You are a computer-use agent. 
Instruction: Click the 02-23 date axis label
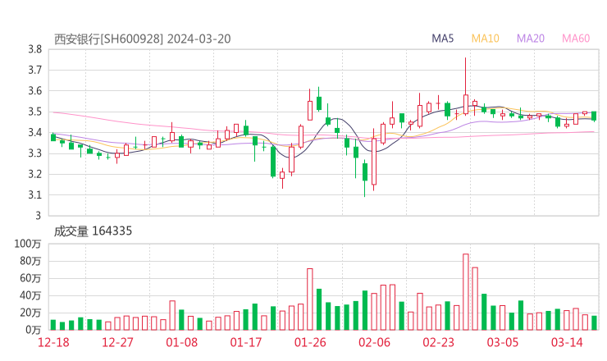[x=438, y=342]
